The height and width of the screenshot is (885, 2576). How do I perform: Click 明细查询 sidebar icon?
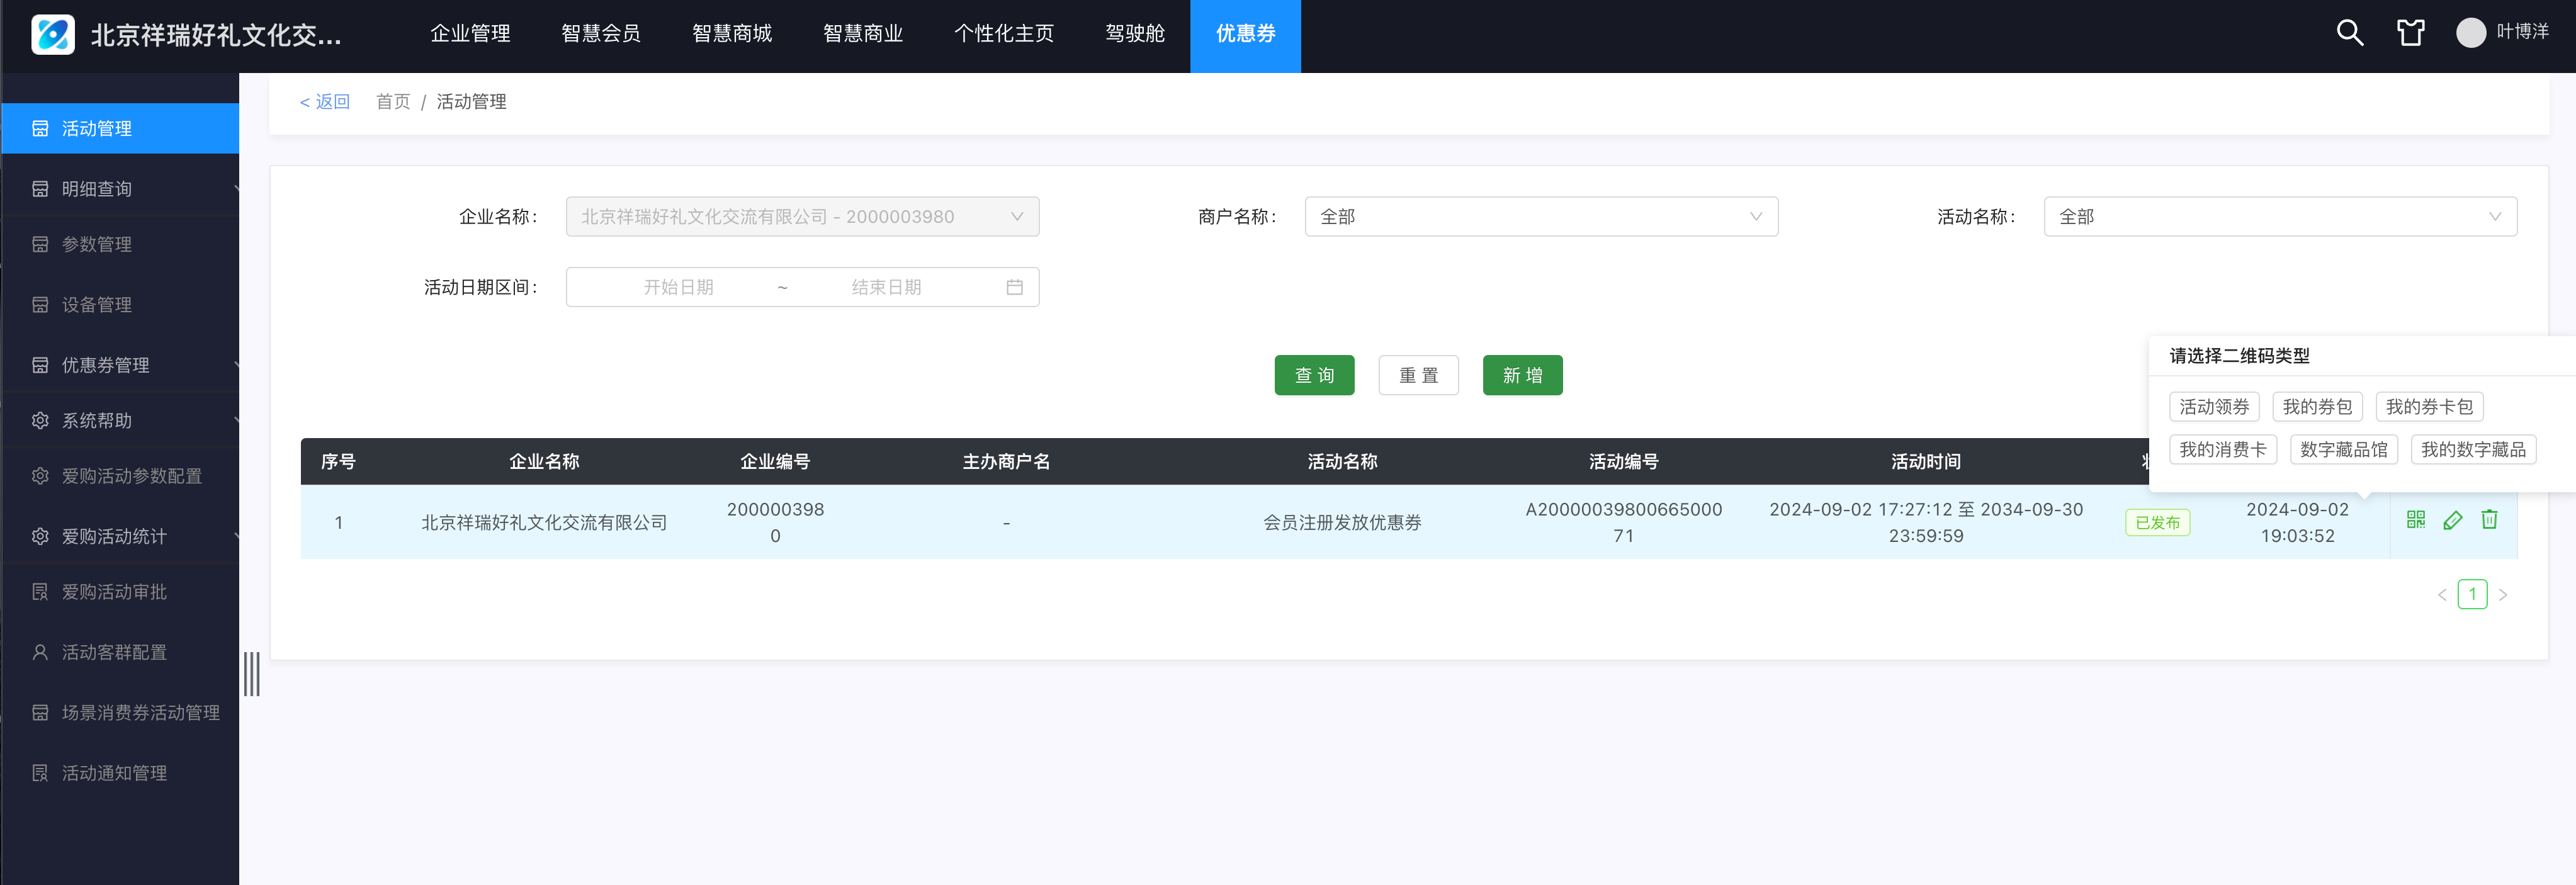pyautogui.click(x=40, y=189)
